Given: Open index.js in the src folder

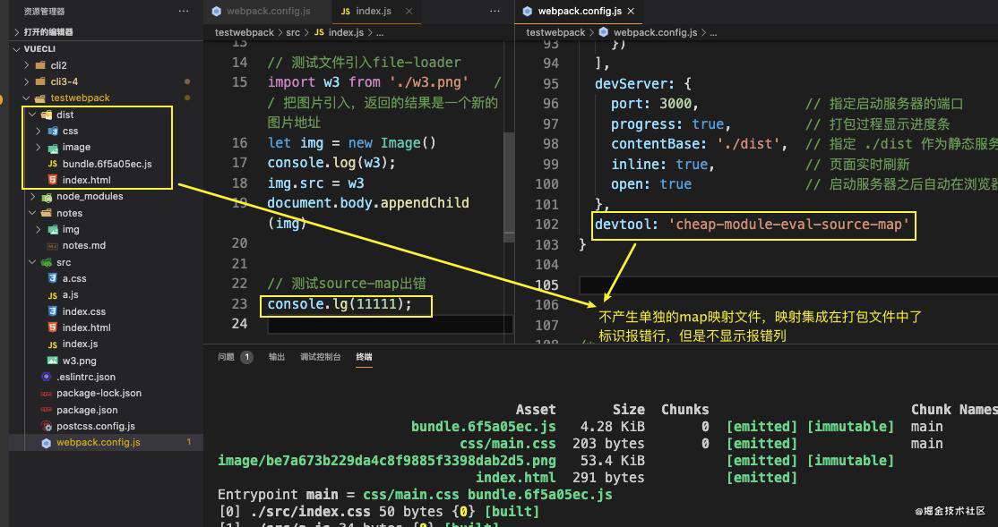Looking at the screenshot, I should tap(81, 344).
